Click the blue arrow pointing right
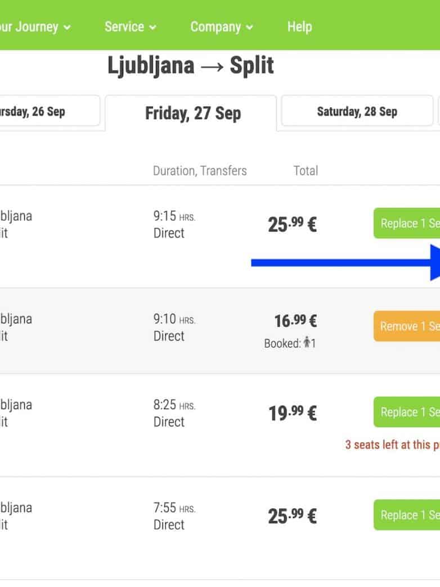 click(344, 263)
